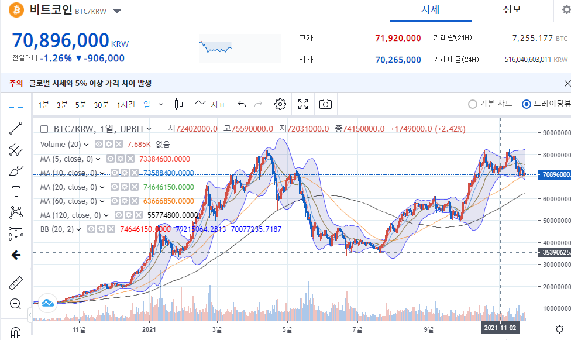Click the 70,265,000 low price value
This screenshot has height=340, width=571.
(x=398, y=60)
